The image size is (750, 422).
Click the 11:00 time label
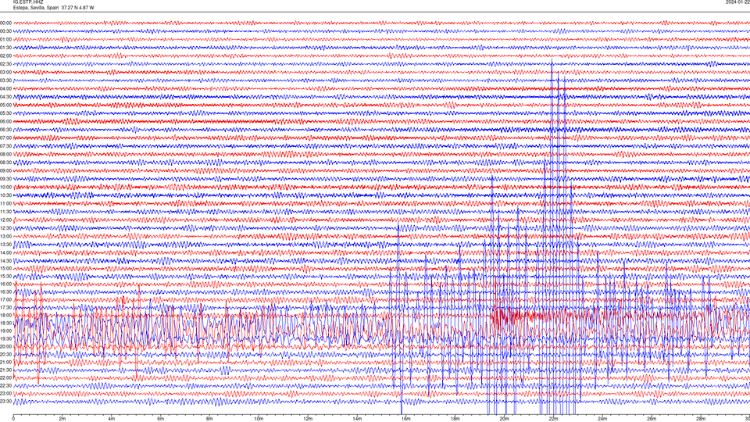(x=5, y=203)
